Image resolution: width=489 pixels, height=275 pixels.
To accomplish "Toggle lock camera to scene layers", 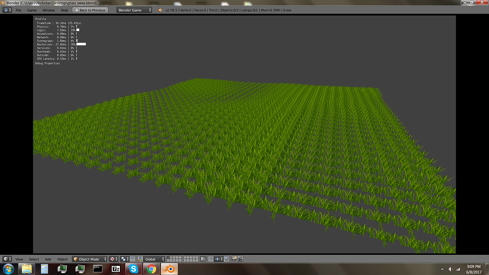I will [x=203, y=259].
